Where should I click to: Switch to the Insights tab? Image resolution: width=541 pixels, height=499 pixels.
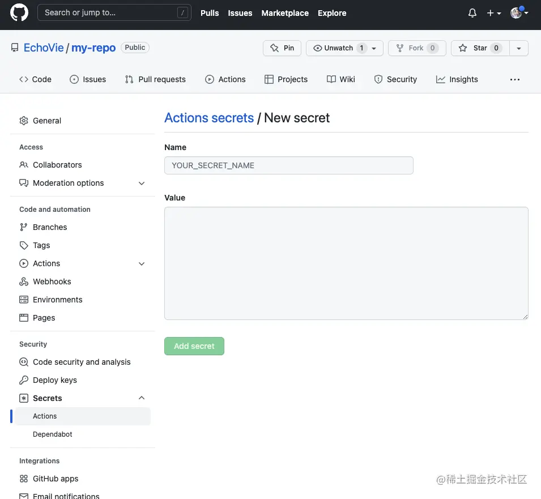point(457,79)
